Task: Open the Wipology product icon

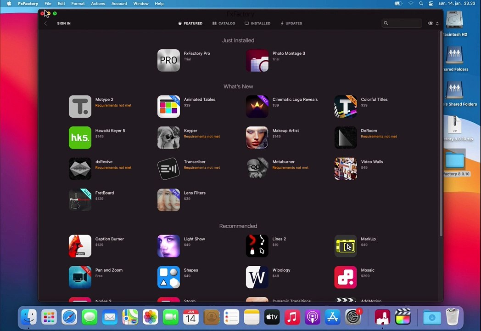Action: (257, 277)
